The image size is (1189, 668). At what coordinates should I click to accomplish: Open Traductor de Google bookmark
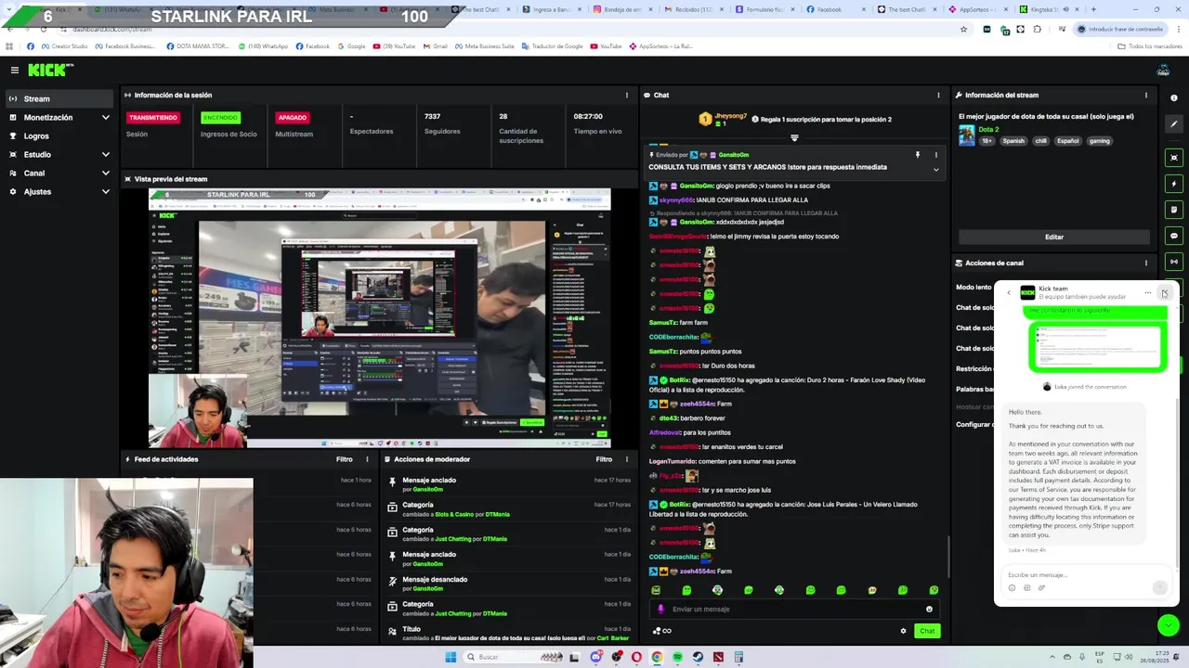point(552,45)
